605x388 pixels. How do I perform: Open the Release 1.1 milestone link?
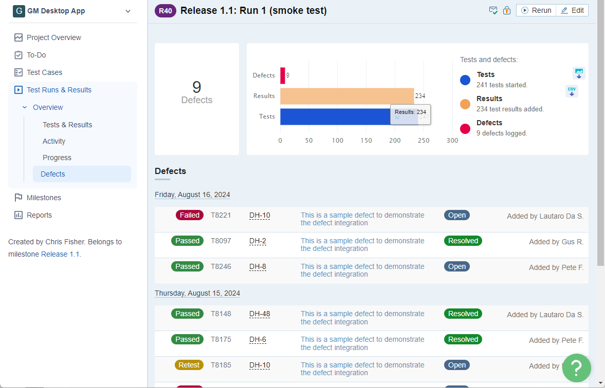pyautogui.click(x=60, y=254)
